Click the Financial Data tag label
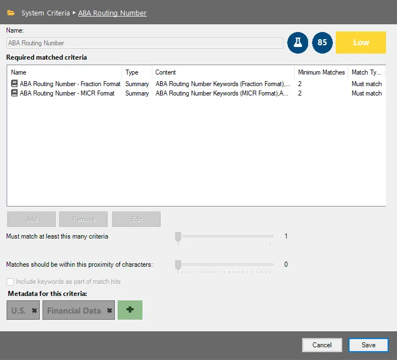Screen dimensions: 397x360 [x=74, y=310]
